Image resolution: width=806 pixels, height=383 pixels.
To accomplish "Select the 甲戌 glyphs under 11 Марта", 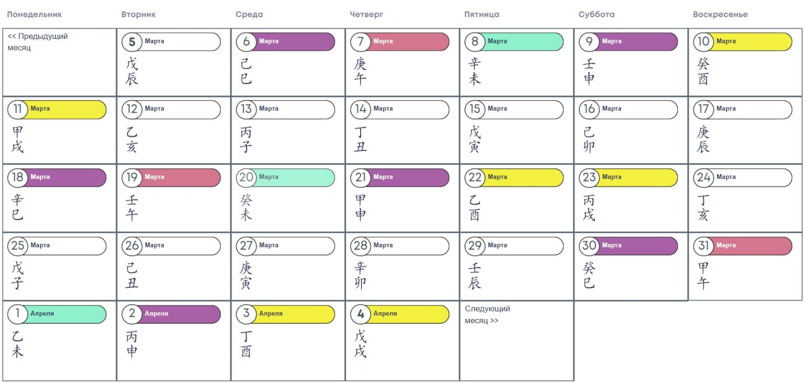I will pos(17,140).
